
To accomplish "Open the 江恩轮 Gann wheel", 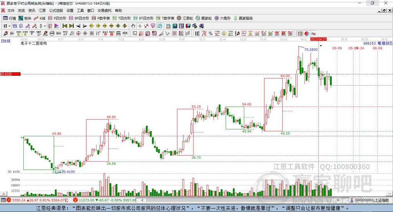I will click(x=185, y=18).
